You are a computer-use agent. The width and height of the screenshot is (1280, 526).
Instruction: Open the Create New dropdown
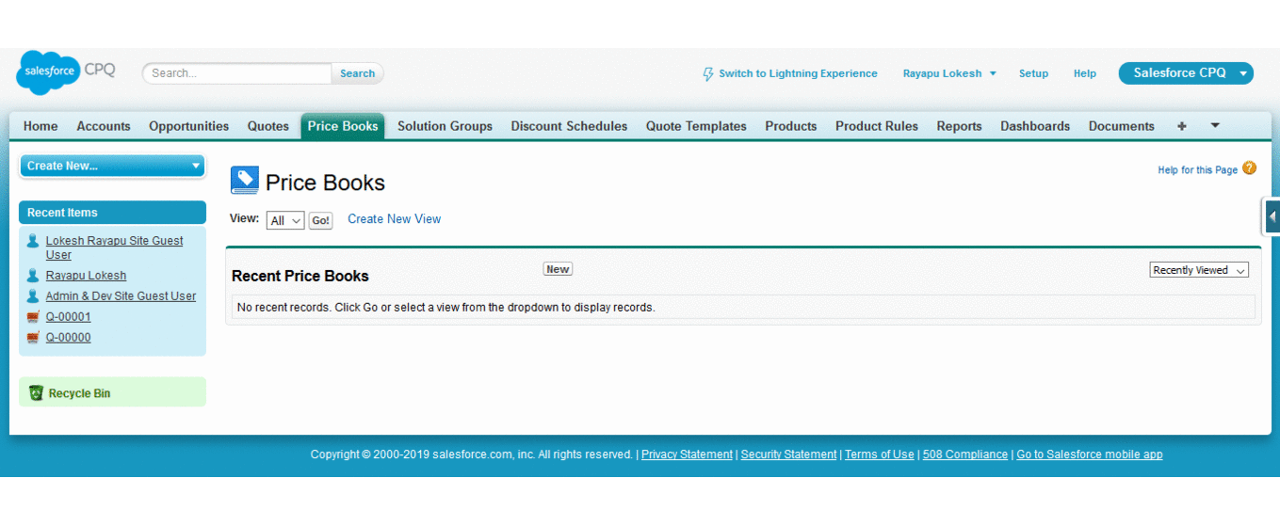coord(112,166)
